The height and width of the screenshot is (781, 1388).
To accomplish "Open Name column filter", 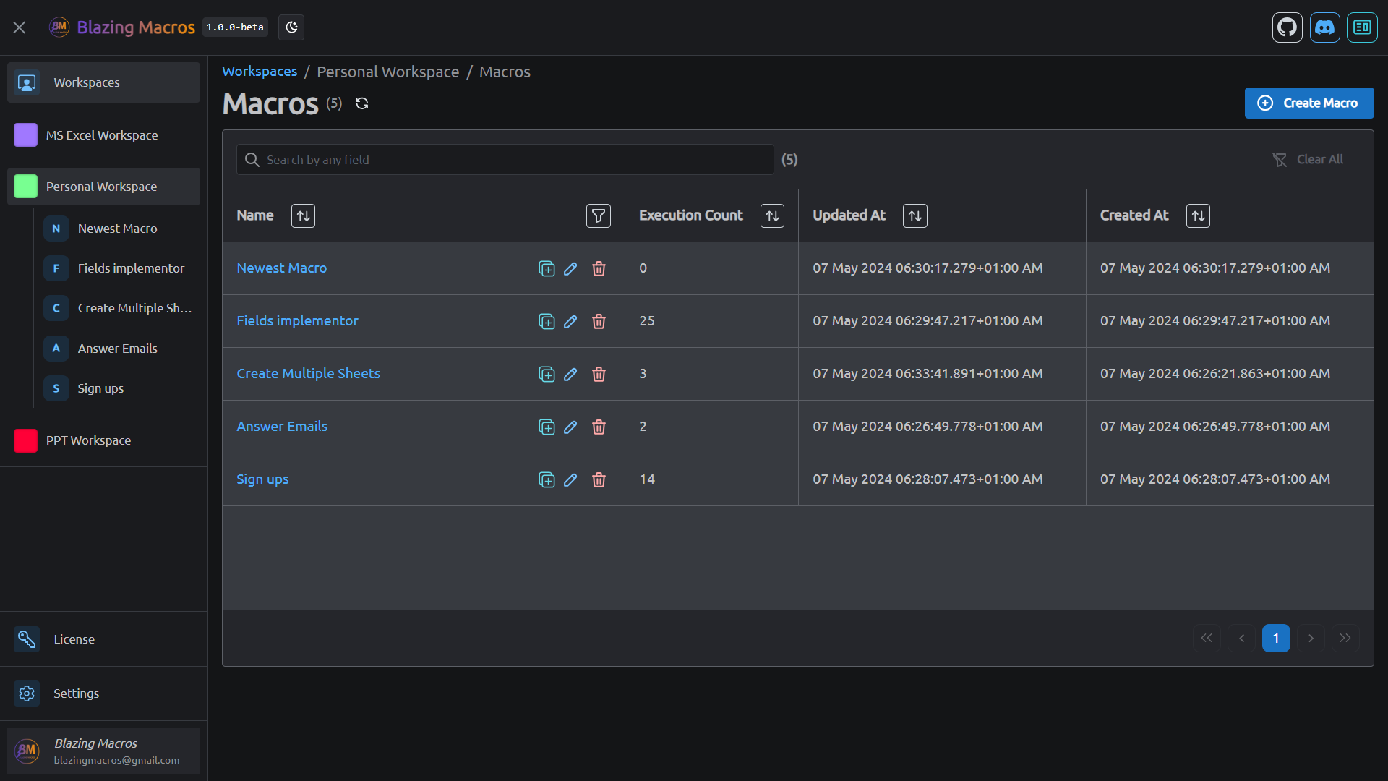I will click(599, 215).
